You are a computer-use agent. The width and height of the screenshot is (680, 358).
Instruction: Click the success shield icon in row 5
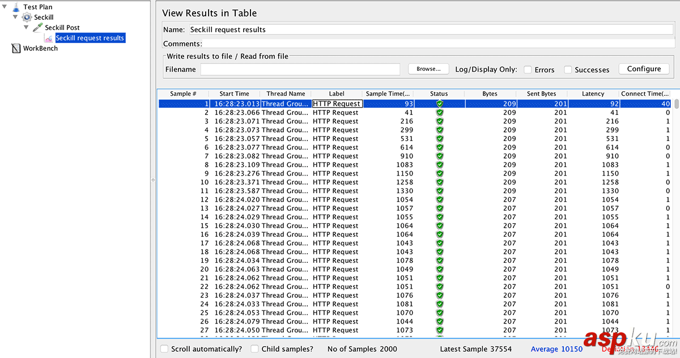point(439,138)
